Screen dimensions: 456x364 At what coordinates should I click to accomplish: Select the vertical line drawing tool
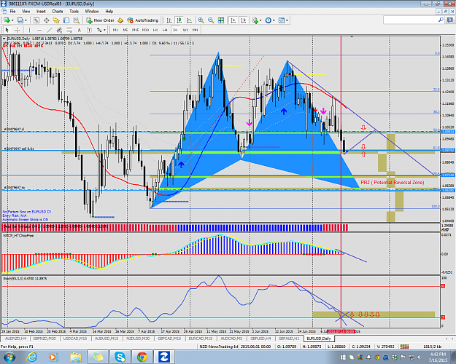29,30
